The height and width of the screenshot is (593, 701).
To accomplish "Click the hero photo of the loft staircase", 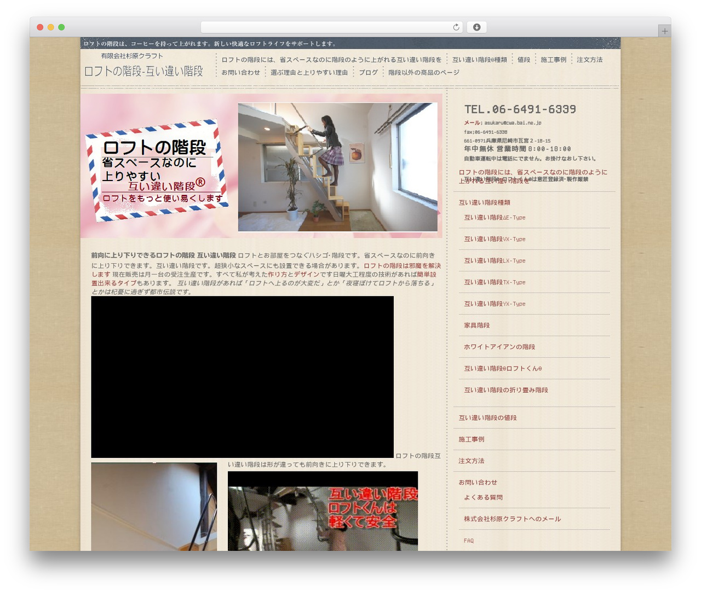I will pyautogui.click(x=338, y=167).
